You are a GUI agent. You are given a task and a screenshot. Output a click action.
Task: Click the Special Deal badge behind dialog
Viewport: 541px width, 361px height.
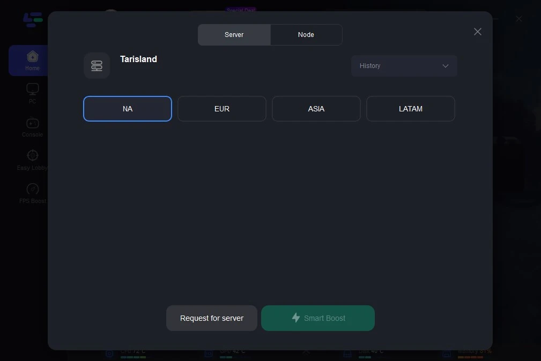click(241, 10)
